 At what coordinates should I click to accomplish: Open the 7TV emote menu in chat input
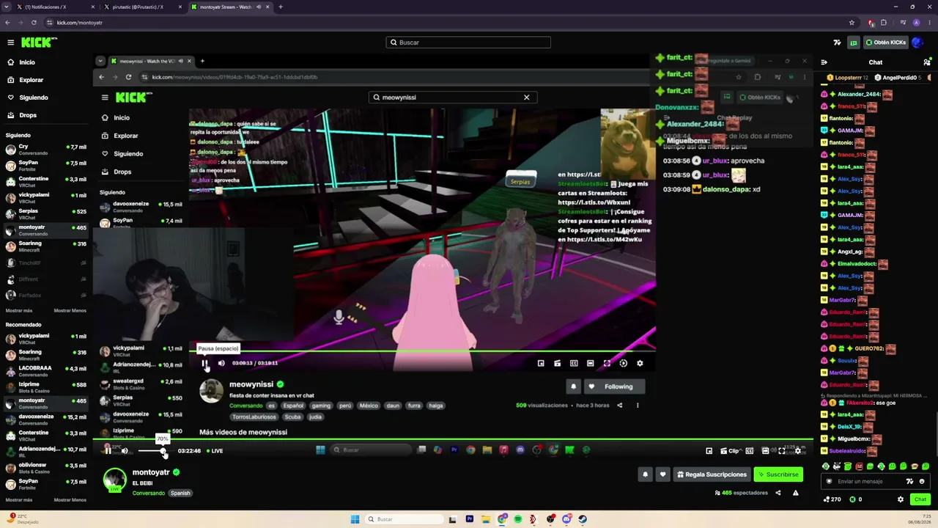click(909, 481)
